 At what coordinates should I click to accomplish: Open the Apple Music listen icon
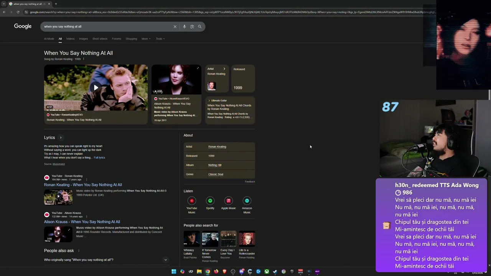228,200
